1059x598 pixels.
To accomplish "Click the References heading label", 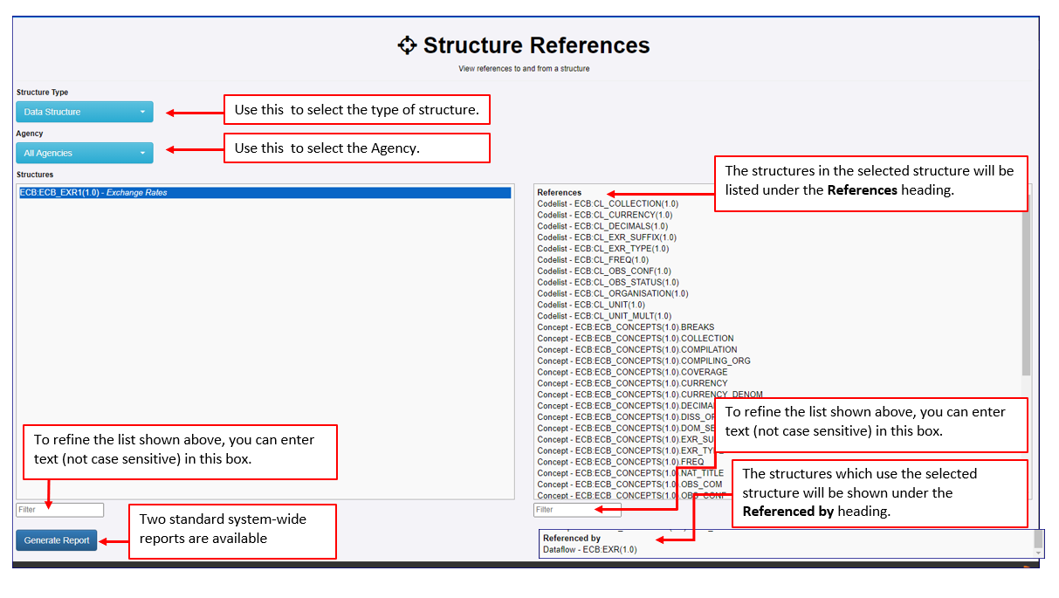I will [x=561, y=191].
